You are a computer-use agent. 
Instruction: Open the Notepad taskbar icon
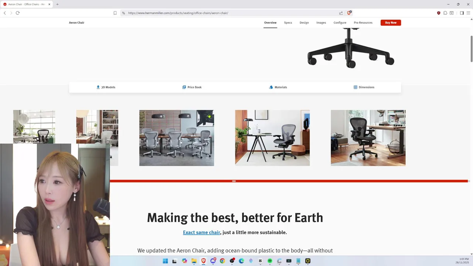pos(298,261)
